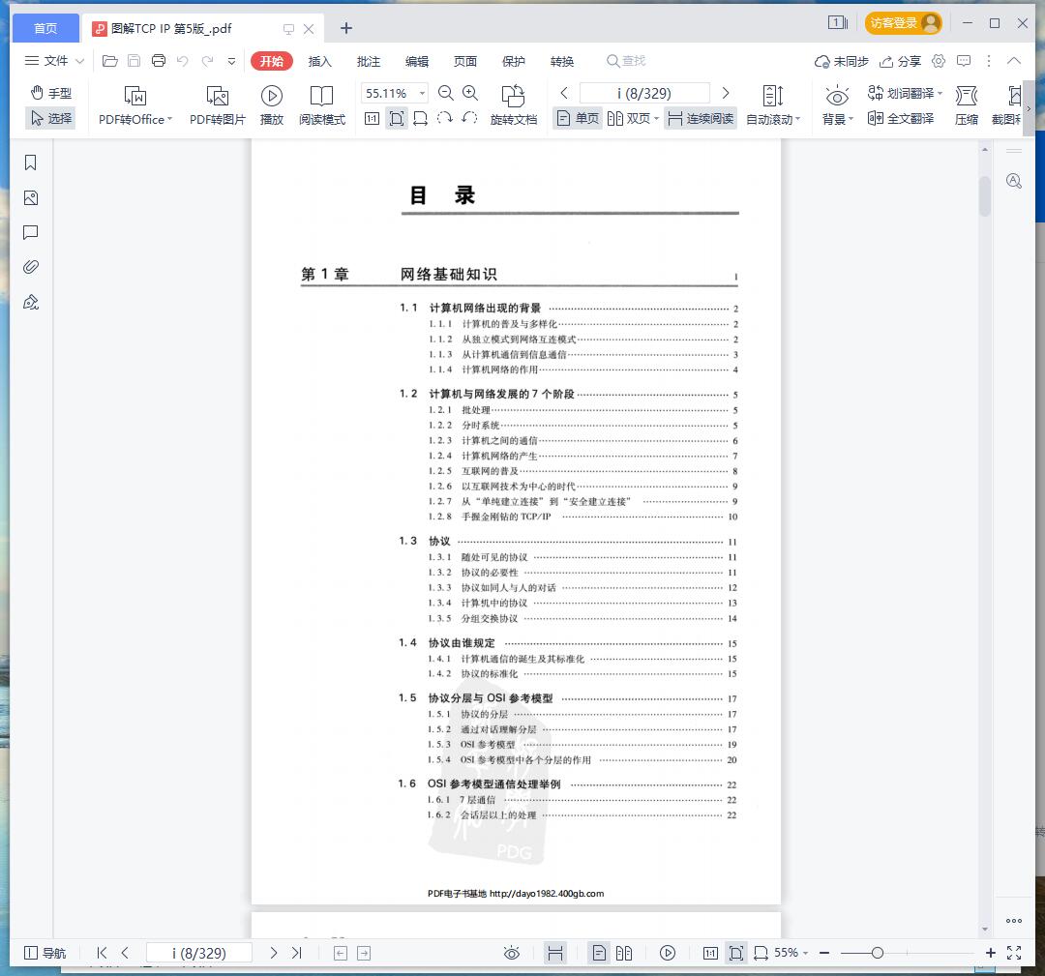Click fit page icon in ribbon
1045x976 pixels.
[x=397, y=119]
